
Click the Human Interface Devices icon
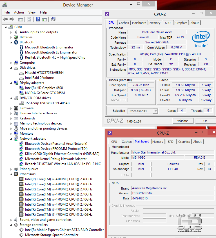(16, 113)
